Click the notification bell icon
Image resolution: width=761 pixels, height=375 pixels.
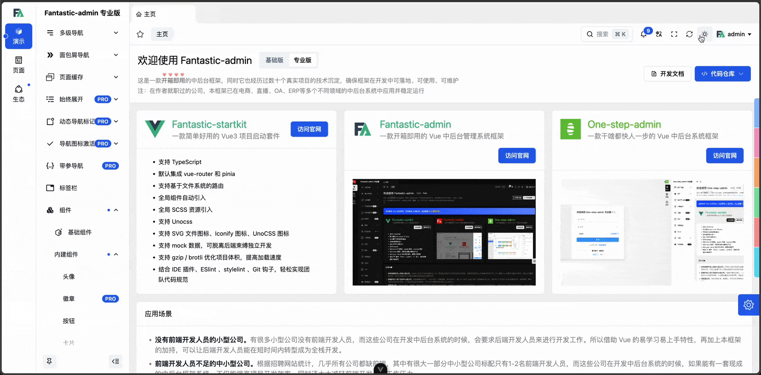[644, 34]
